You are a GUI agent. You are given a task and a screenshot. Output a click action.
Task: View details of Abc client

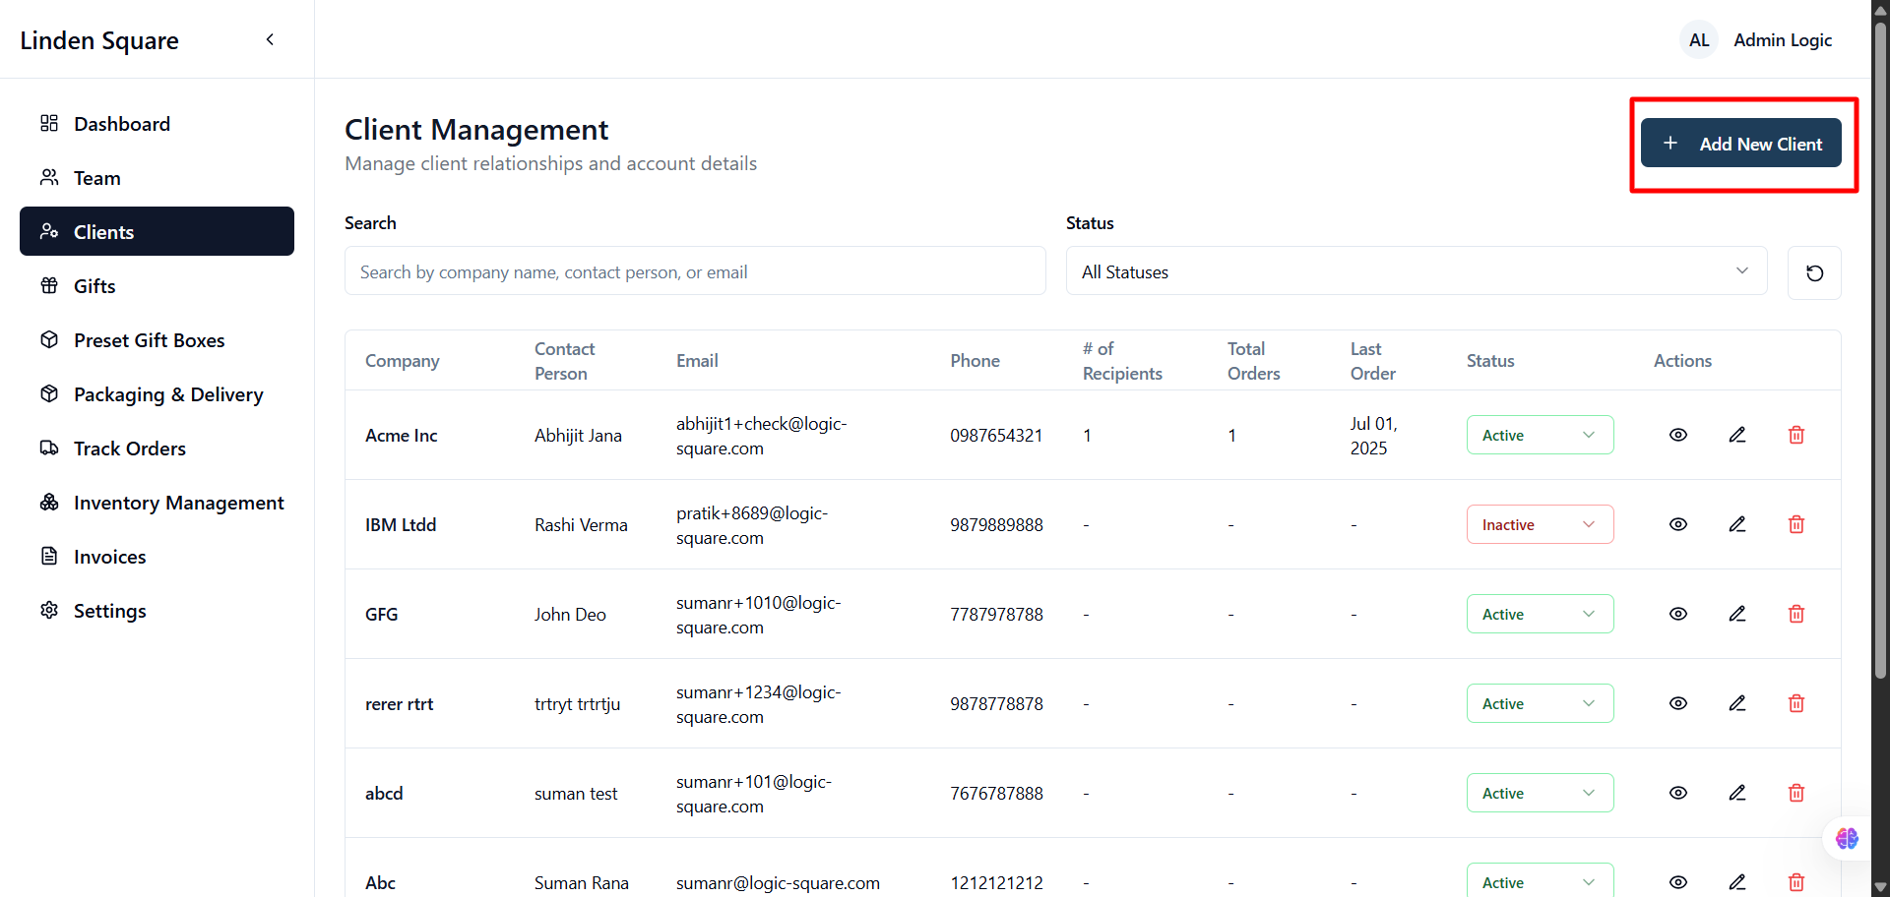click(1678, 882)
